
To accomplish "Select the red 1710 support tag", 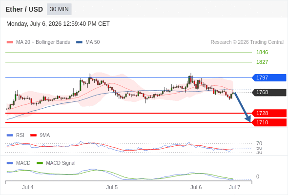I will point(269,122).
